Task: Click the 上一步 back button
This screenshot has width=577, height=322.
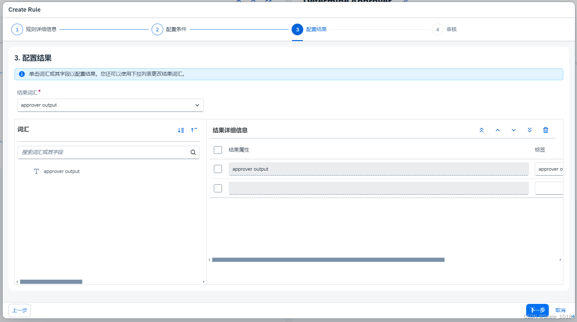Action: pos(20,310)
